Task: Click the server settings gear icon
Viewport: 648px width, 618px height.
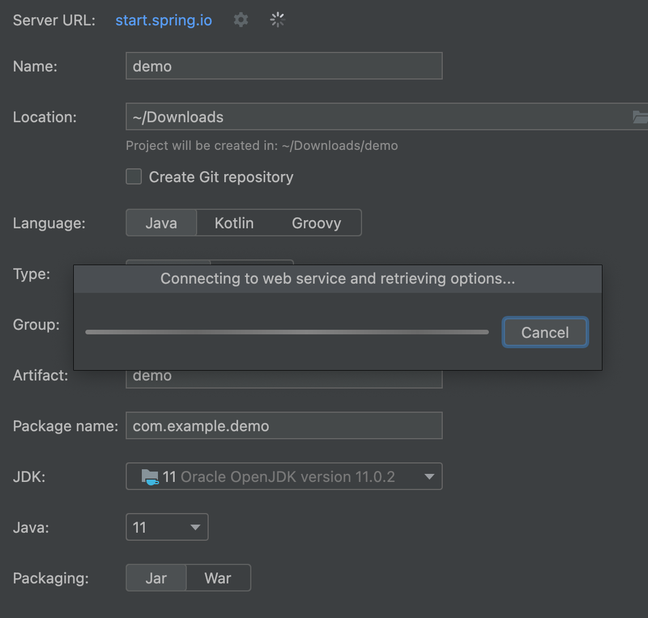Action: click(x=241, y=20)
